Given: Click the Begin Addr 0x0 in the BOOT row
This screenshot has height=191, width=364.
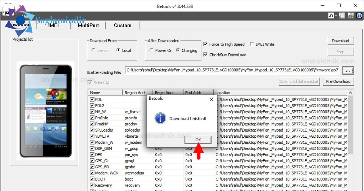Looking at the screenshot, I should [158, 179].
